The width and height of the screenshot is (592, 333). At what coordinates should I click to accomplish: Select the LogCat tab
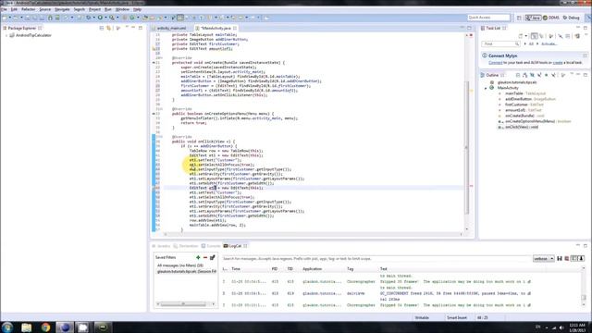pyautogui.click(x=235, y=246)
